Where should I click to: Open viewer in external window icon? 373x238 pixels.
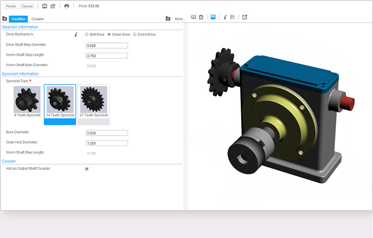pos(245,17)
